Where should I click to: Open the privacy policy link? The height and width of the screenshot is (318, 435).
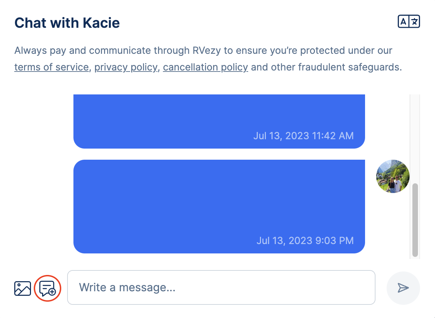point(126,67)
